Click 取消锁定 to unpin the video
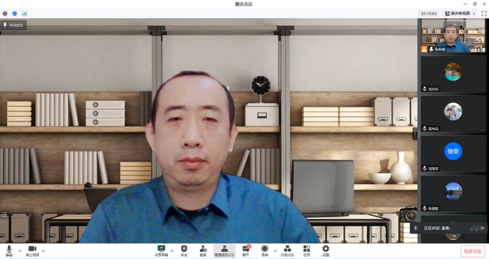 [13, 25]
